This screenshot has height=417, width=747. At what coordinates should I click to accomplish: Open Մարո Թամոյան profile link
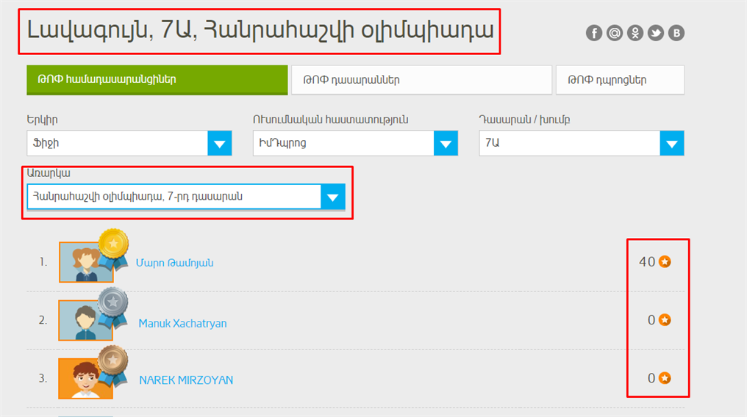coord(175,263)
